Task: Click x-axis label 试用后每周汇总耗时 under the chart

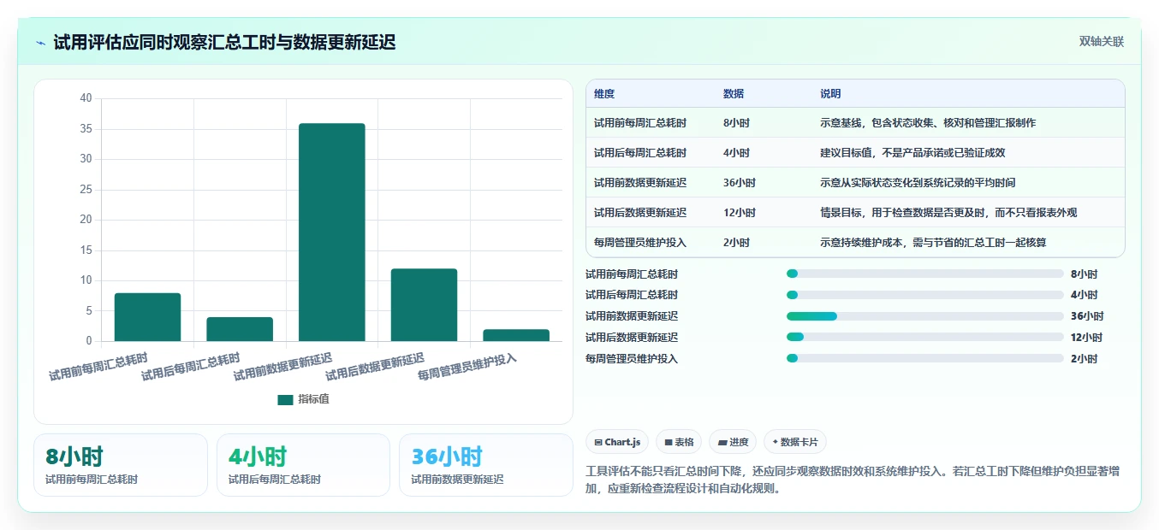Action: pos(190,367)
